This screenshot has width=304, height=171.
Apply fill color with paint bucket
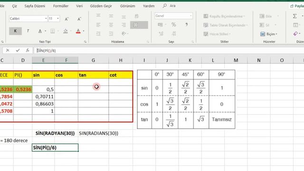tap(66, 31)
